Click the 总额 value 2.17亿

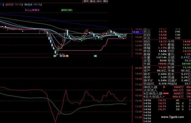click(186, 57)
